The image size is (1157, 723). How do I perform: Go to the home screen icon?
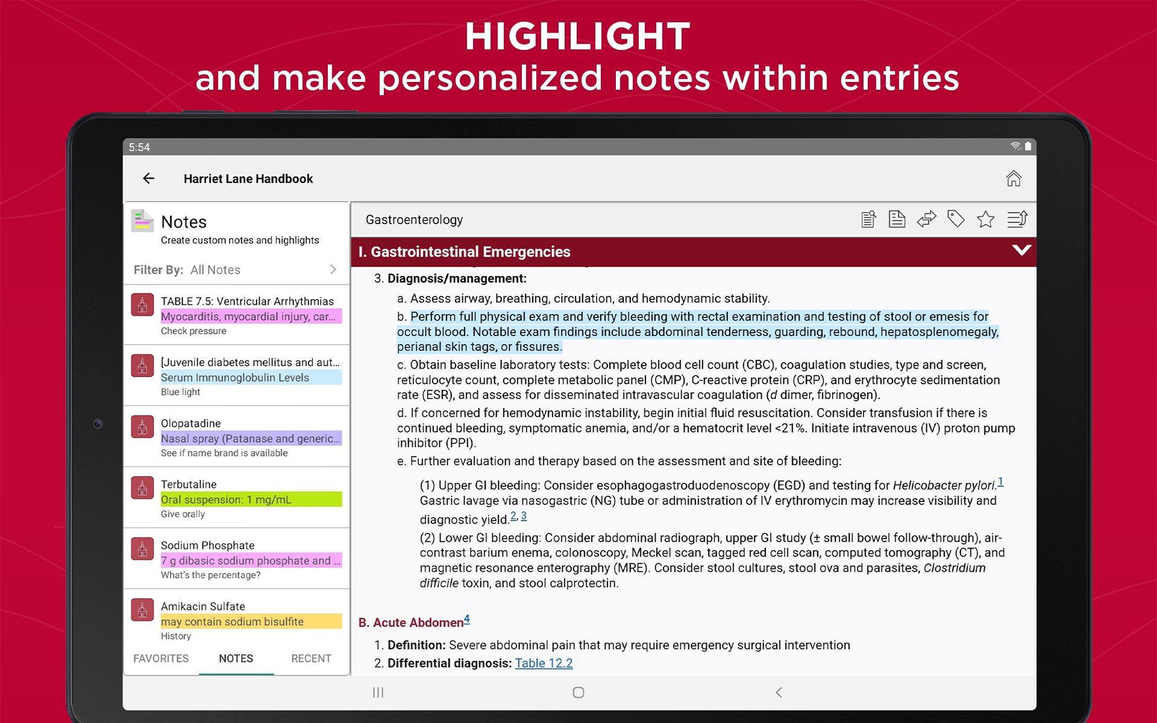point(1014,179)
